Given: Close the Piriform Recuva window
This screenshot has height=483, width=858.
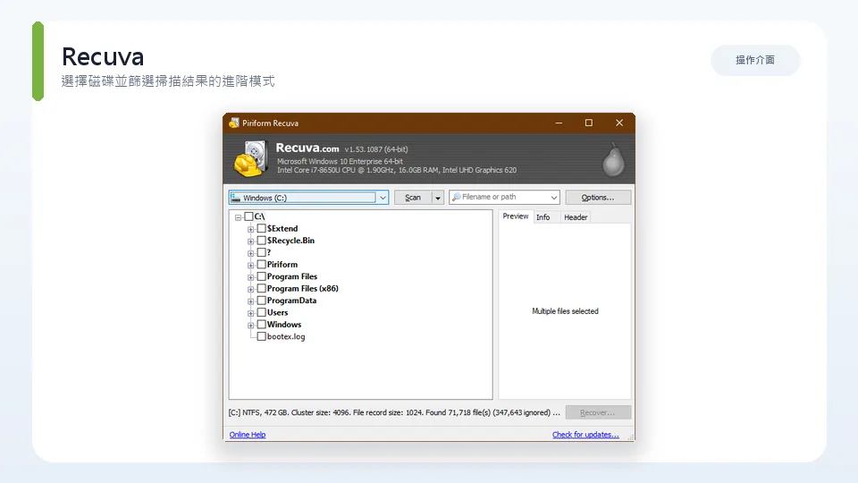Looking at the screenshot, I should [x=619, y=123].
